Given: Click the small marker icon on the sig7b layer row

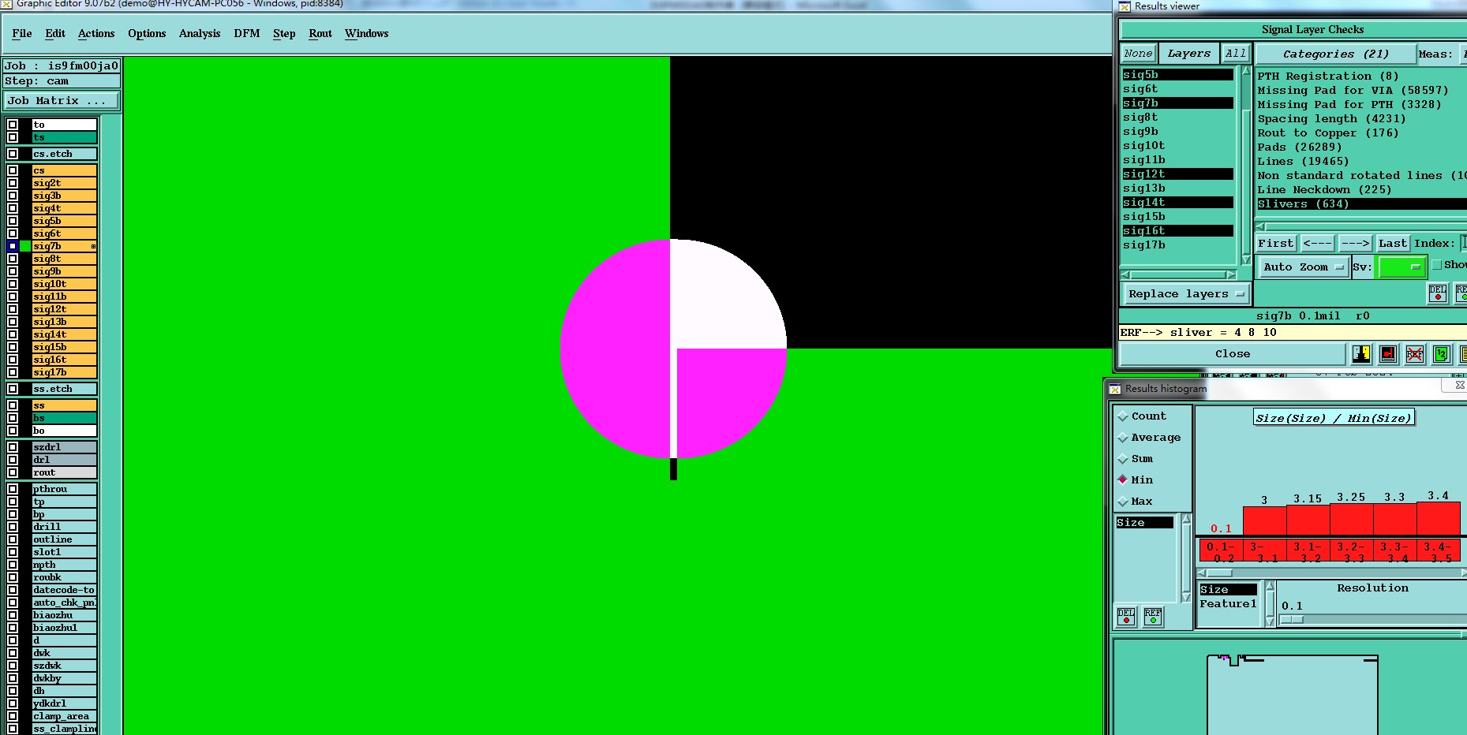Looking at the screenshot, I should pos(93,246).
